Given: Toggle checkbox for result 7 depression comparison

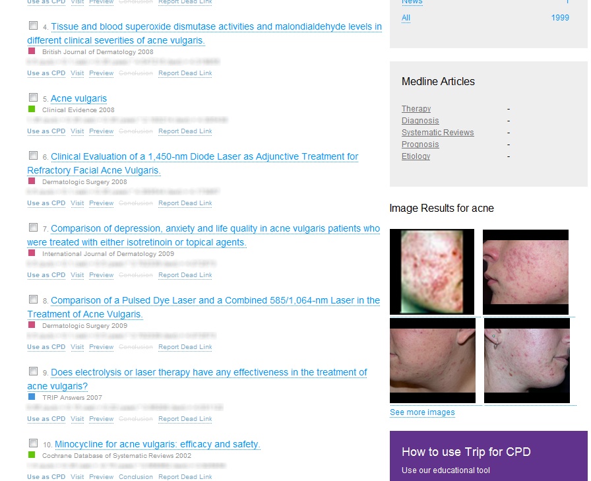Looking at the screenshot, I should point(33,228).
